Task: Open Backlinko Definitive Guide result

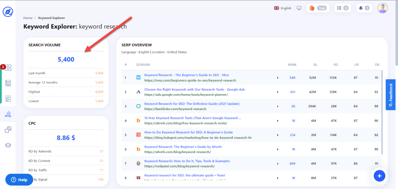Action: click(x=192, y=104)
